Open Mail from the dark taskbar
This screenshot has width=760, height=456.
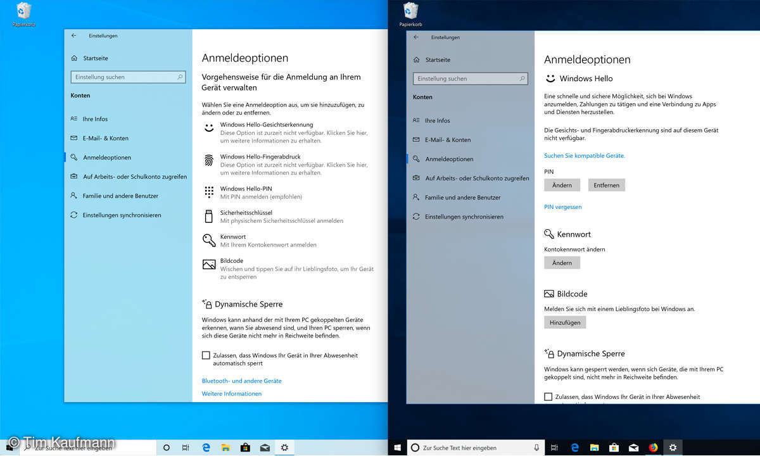(633, 448)
